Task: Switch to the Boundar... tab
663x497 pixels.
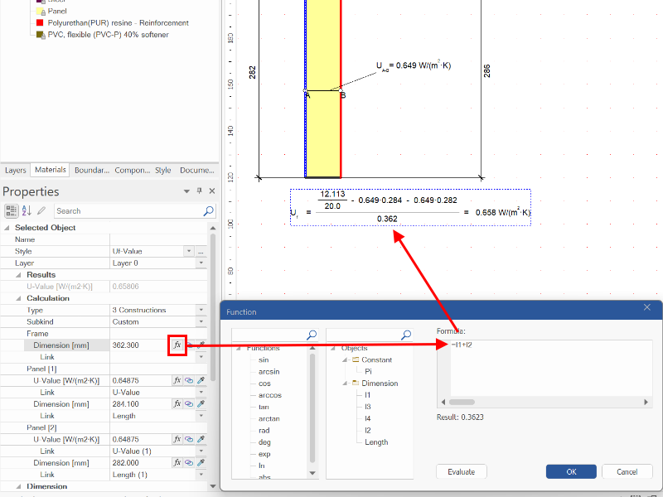Action: click(92, 171)
